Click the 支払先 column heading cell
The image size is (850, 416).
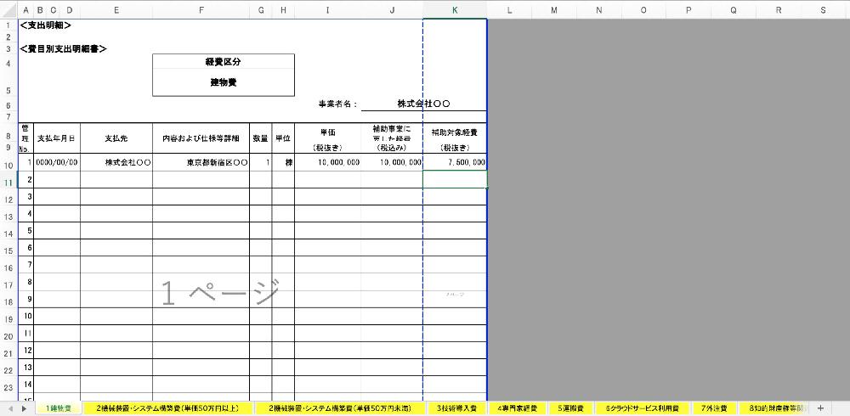pyautogui.click(x=116, y=138)
